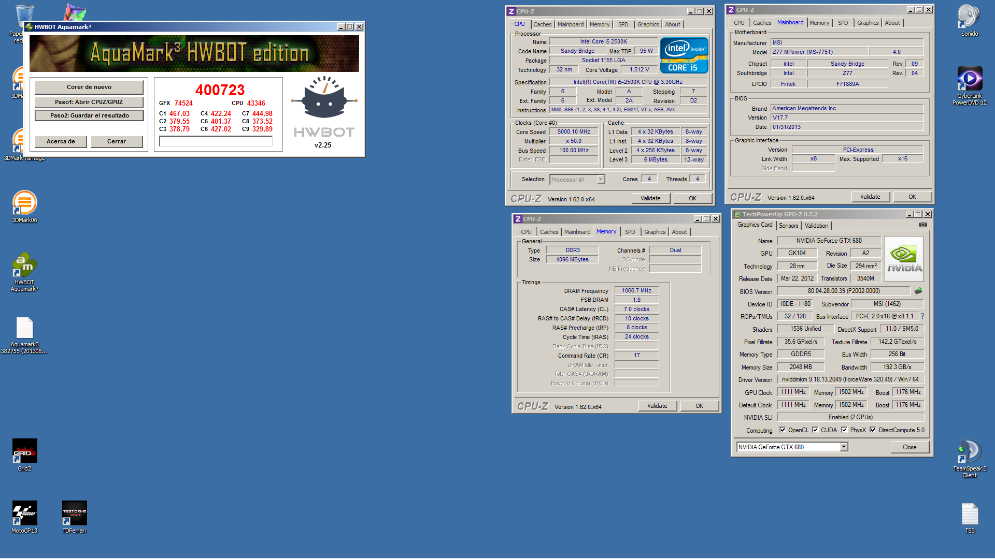Open the SPD tab in Memory CPU-Z window
Viewport: 995px width, 559px height.
(630, 232)
